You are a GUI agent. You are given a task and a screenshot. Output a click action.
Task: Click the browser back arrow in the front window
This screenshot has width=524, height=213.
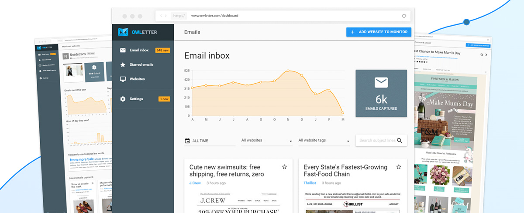click(x=161, y=16)
